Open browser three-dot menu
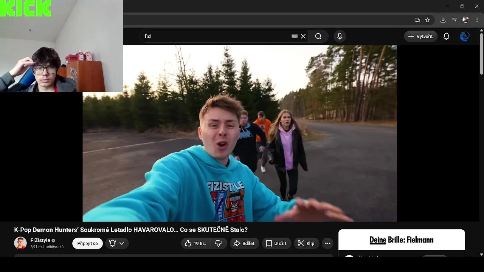Screen dimensions: 484x272 pyautogui.click(x=477, y=20)
